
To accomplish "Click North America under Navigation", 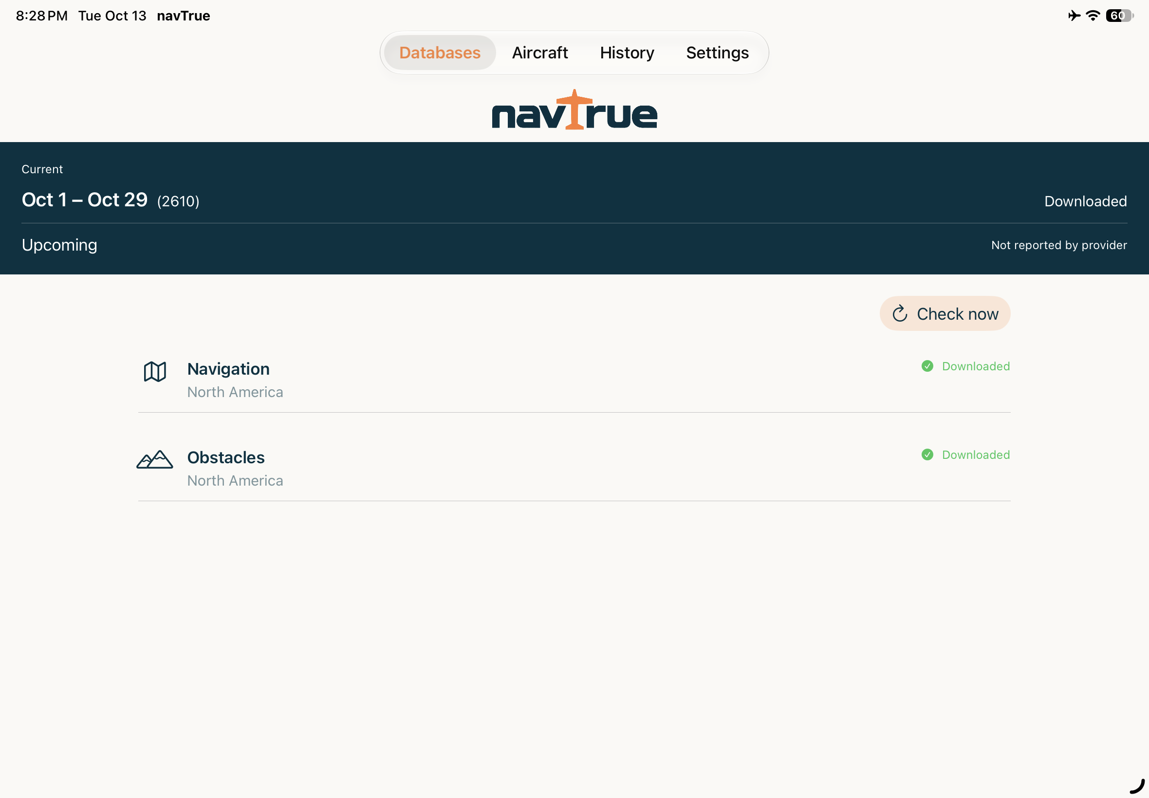I will 235,392.
